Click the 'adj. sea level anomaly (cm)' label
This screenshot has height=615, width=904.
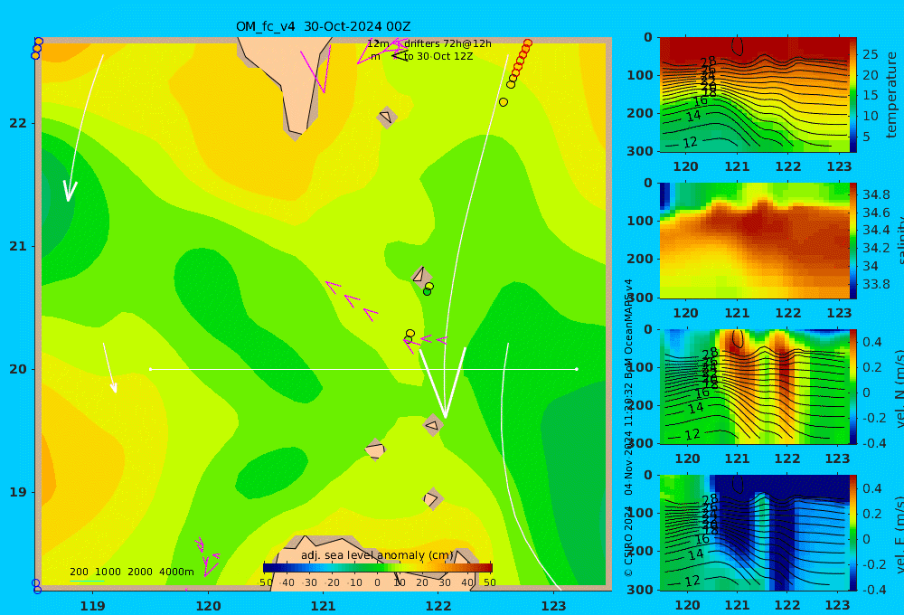coord(377,555)
